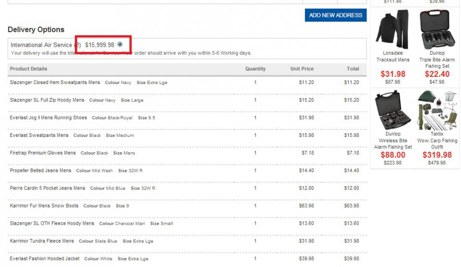Open the Dunlop Triple Bite Alarm Fishing Set link

pos(437,60)
